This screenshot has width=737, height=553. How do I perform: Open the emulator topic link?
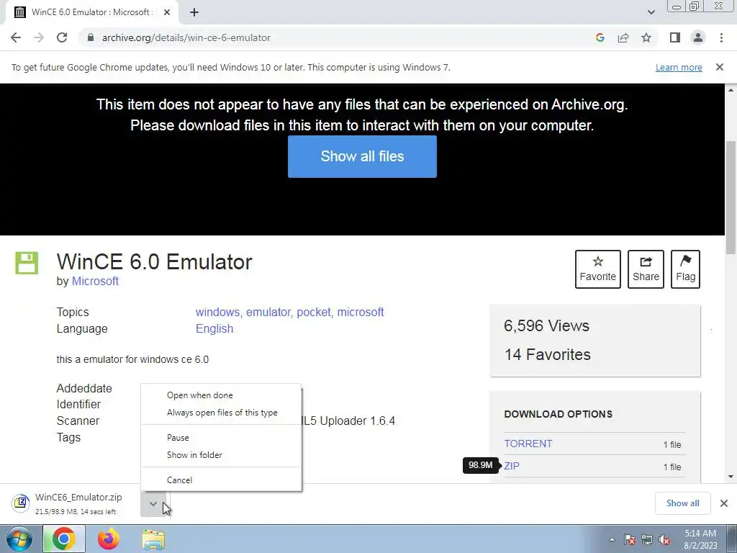point(268,313)
